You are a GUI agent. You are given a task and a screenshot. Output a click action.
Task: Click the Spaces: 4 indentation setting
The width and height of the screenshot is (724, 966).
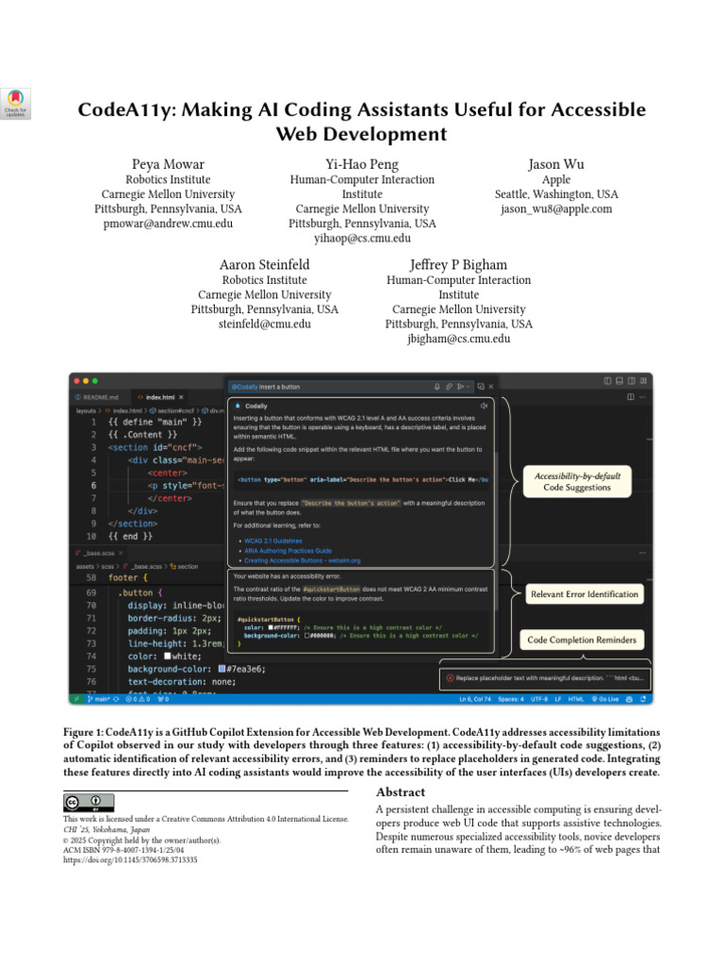pos(511,699)
